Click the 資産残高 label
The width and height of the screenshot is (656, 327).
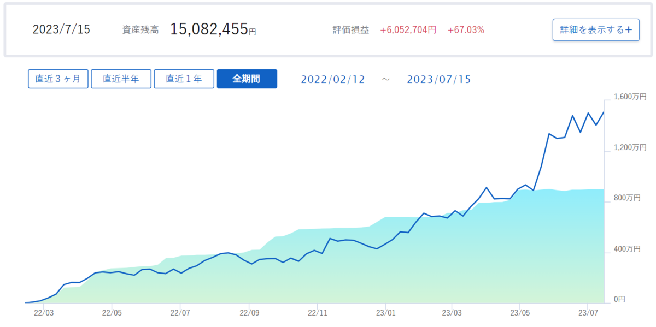tap(140, 30)
